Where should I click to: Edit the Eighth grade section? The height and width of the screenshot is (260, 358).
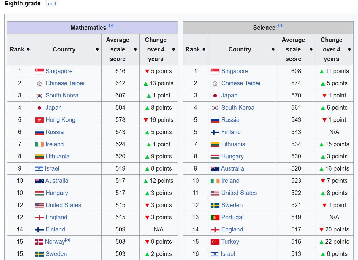[52, 4]
